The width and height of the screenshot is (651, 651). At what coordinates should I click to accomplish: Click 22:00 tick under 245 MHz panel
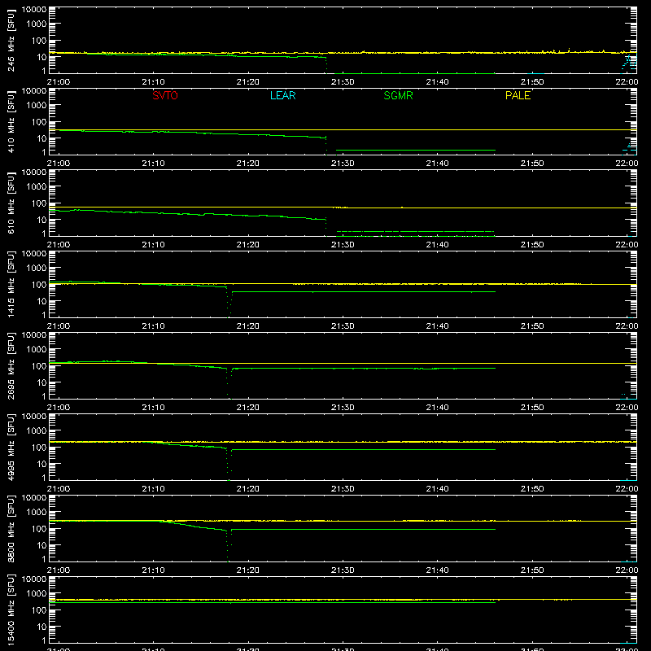pos(627,82)
